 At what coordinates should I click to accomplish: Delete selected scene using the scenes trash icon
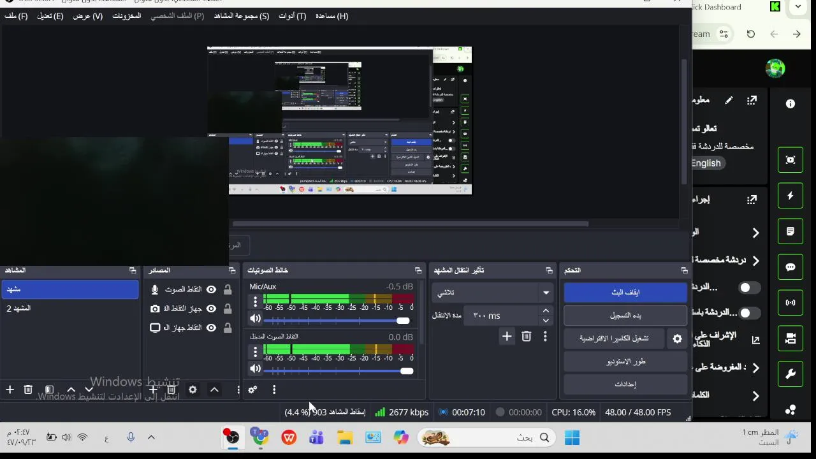(28, 390)
